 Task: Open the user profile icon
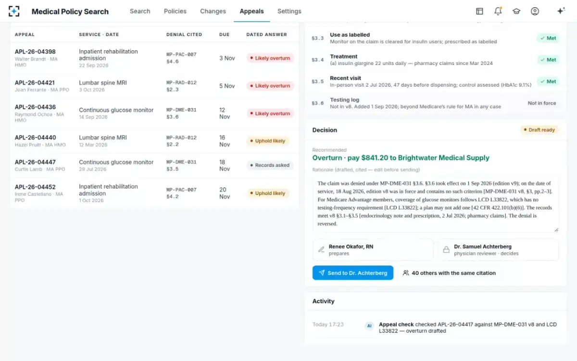coord(535,11)
